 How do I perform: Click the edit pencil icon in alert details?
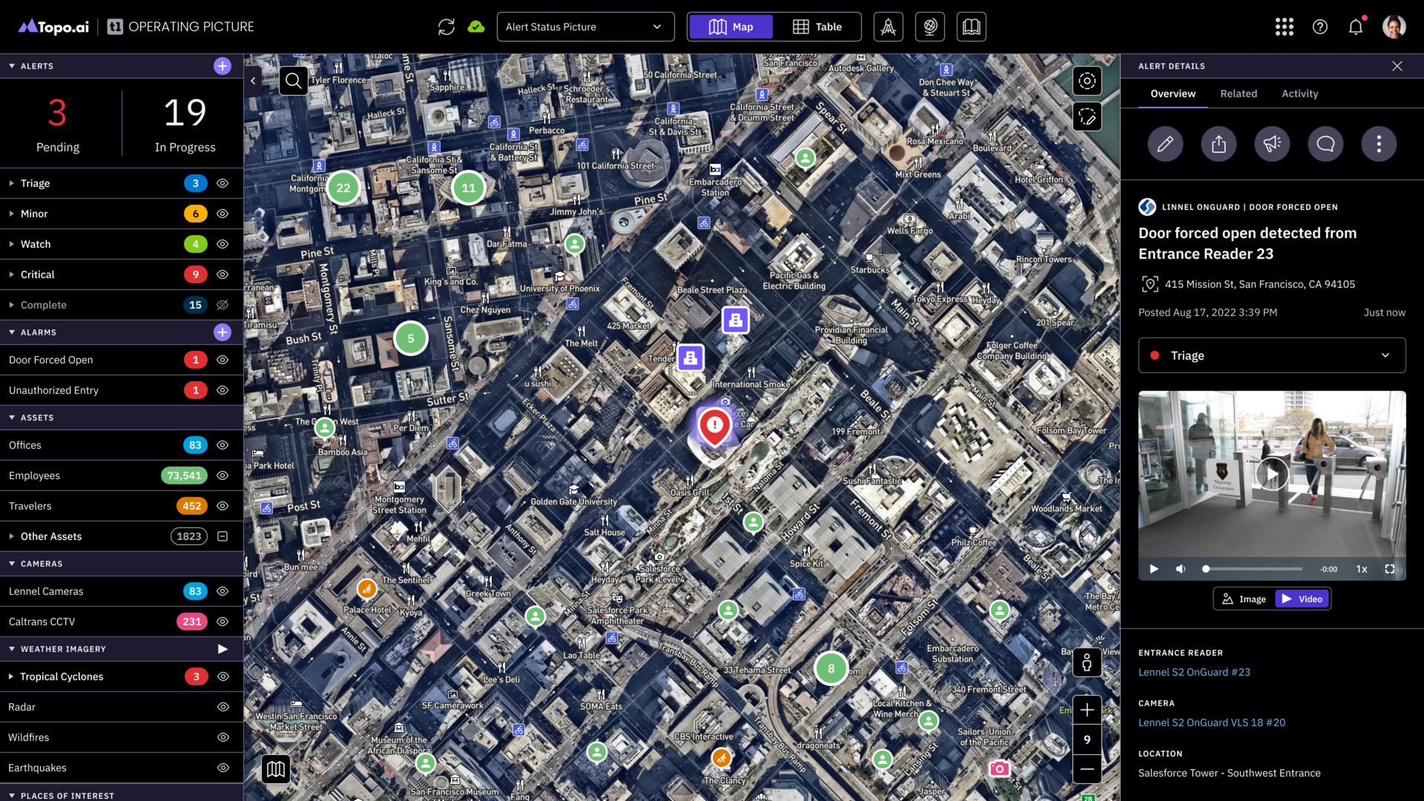coord(1165,144)
